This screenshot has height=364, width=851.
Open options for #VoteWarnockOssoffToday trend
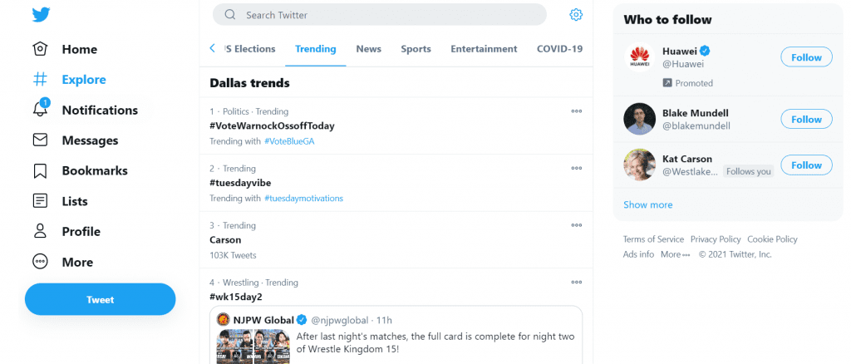pyautogui.click(x=576, y=111)
